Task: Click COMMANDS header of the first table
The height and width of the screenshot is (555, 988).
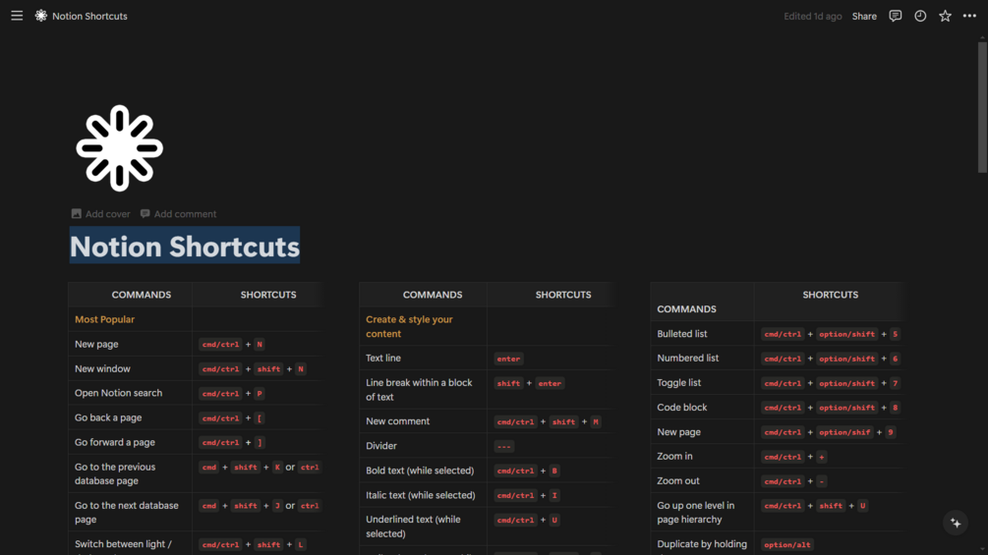Action: coord(142,295)
